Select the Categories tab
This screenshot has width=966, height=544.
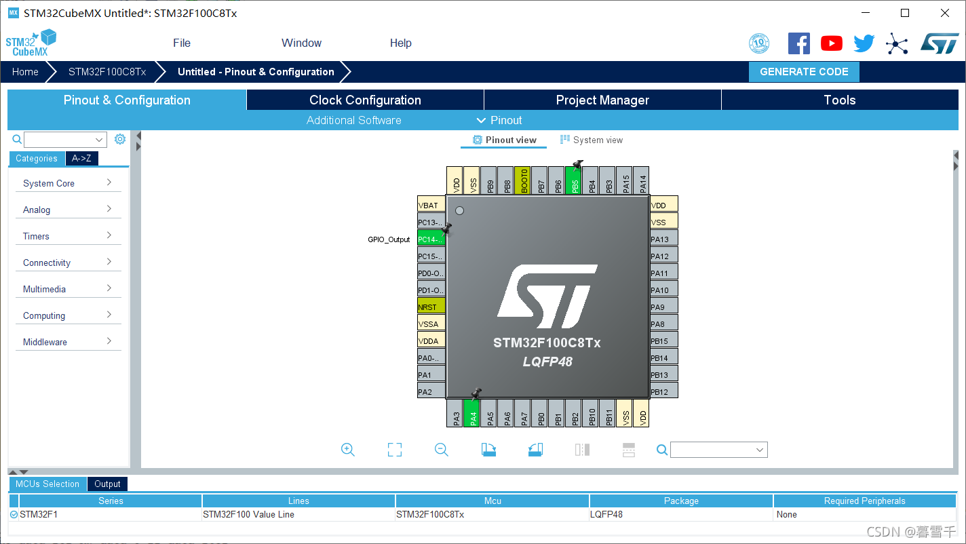click(x=37, y=158)
